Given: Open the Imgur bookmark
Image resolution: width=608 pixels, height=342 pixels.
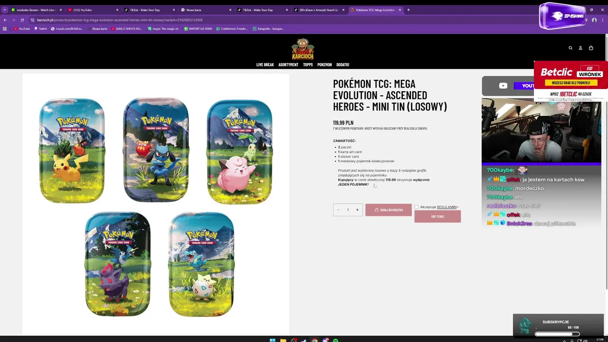Looking at the screenshot, I should (163, 29).
